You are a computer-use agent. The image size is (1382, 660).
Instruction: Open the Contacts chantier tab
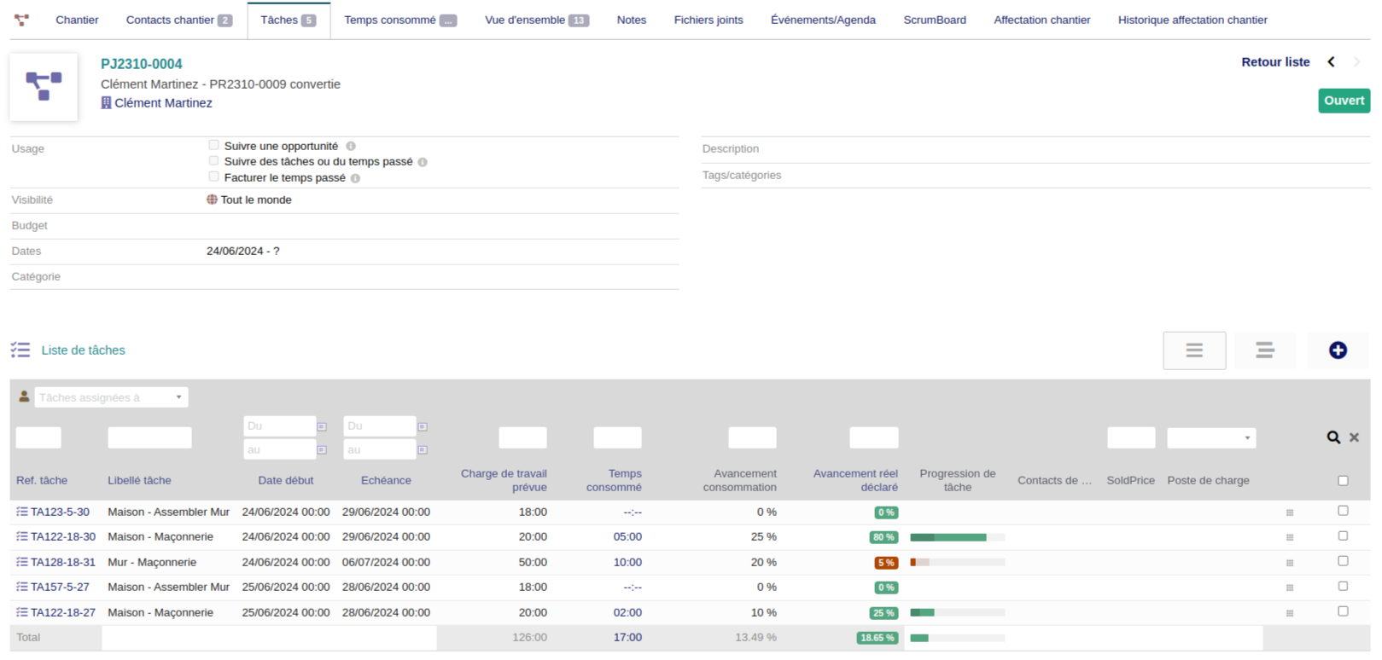click(x=179, y=20)
